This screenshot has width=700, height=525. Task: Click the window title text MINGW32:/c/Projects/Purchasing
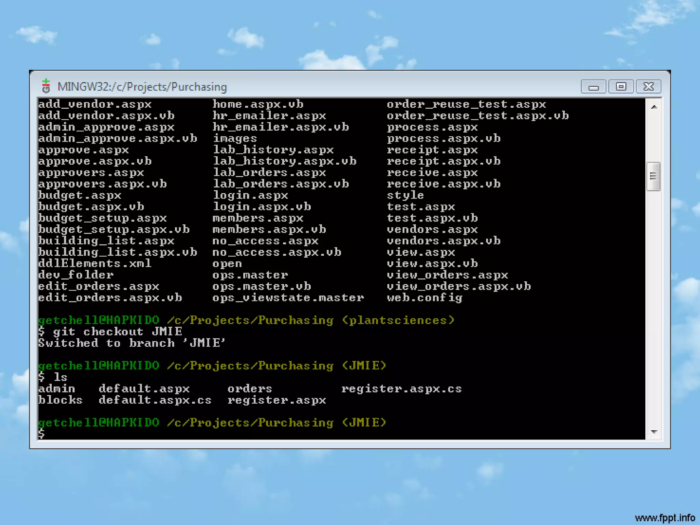(x=142, y=87)
